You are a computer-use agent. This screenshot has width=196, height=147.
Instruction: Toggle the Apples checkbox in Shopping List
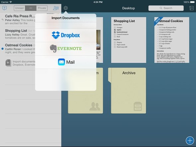[115, 30]
